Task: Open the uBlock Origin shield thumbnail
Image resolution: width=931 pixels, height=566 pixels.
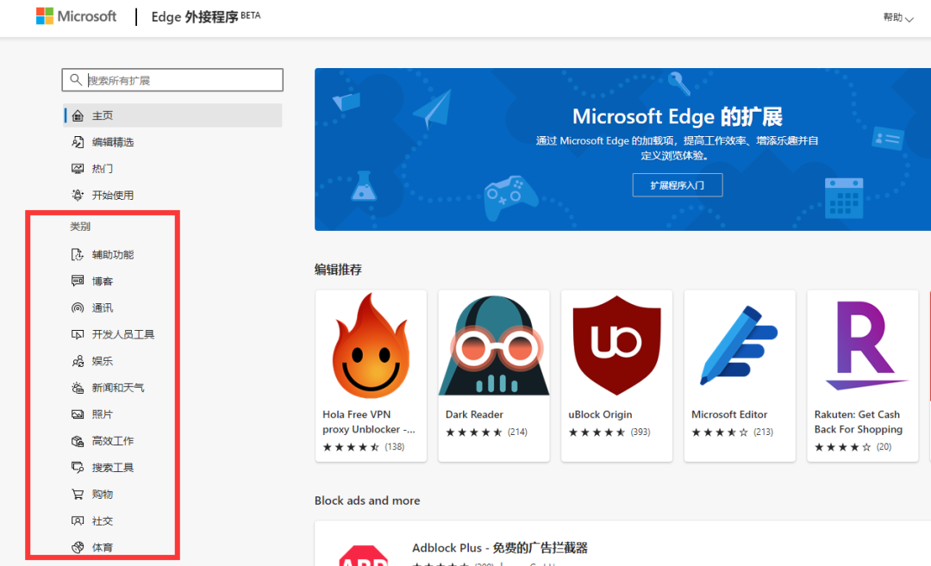Action: (x=617, y=345)
